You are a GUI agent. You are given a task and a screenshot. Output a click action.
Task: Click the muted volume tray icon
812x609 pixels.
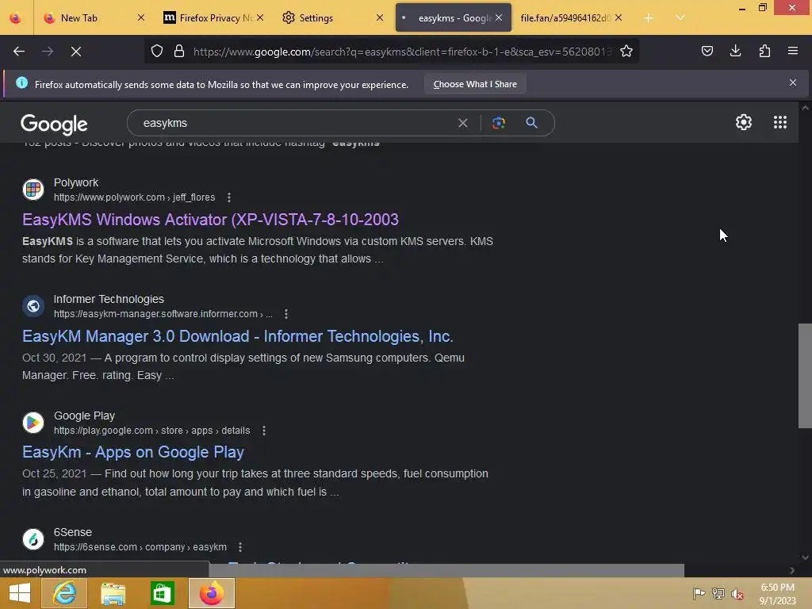coord(737,594)
